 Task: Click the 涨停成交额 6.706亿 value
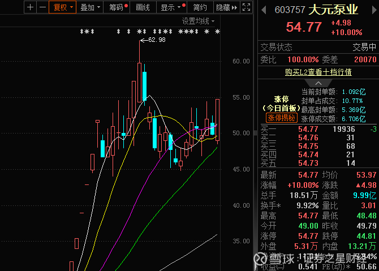click(354, 119)
